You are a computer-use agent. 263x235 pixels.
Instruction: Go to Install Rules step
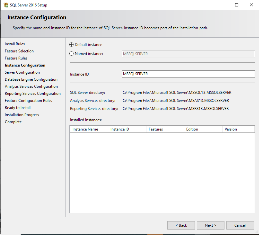click(15, 44)
